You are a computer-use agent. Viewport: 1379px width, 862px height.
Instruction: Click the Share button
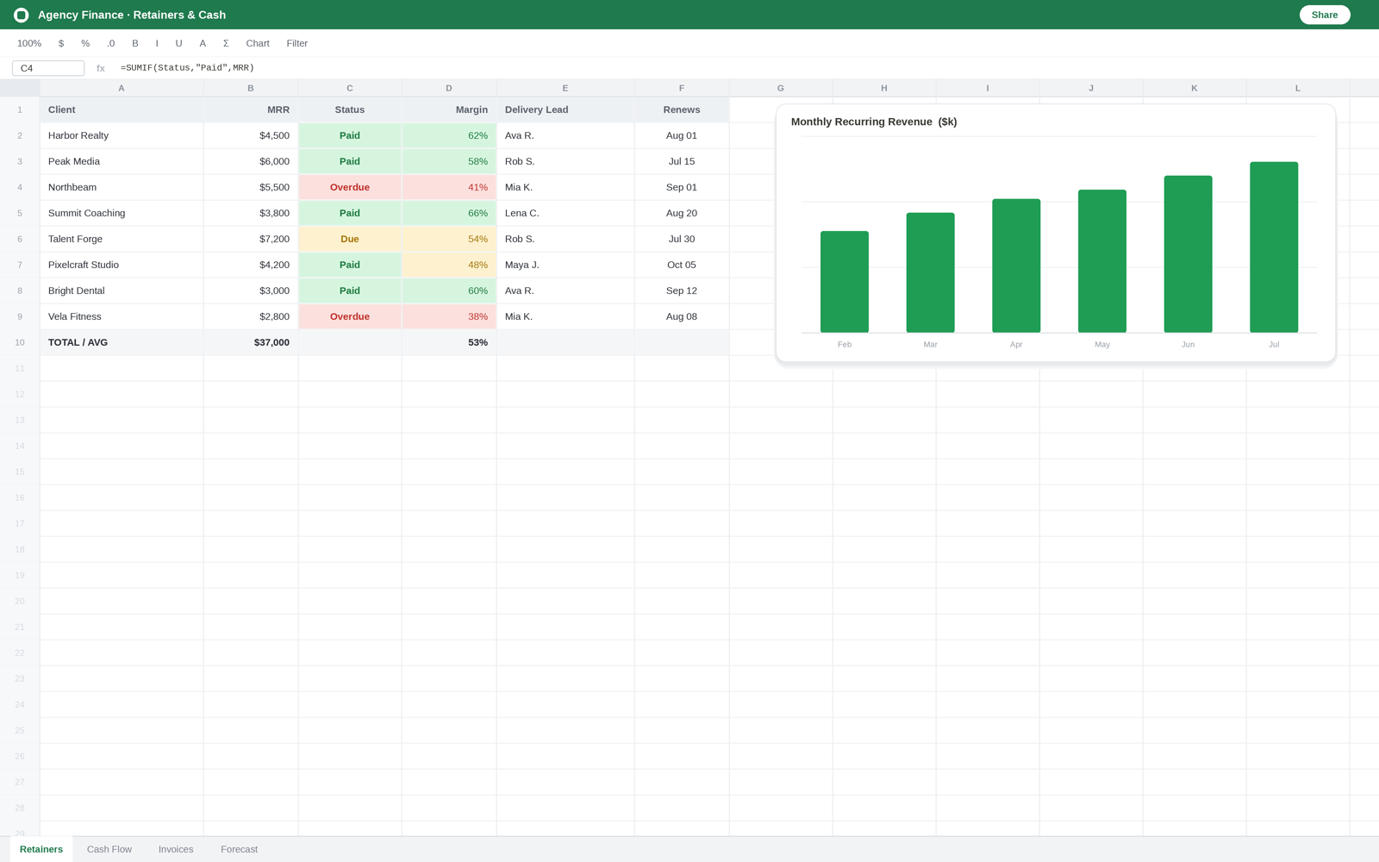(1325, 15)
